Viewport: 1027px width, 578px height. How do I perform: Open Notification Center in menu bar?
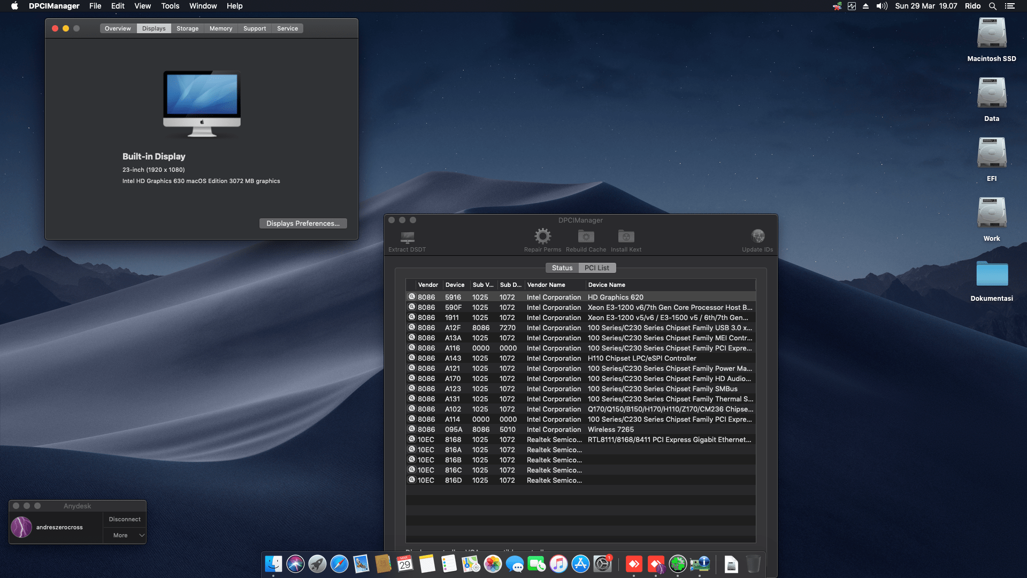(x=1009, y=6)
